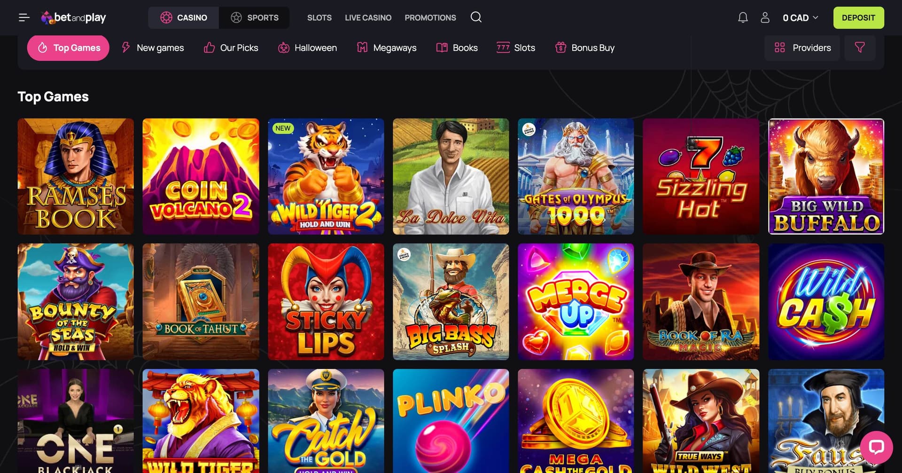Expand the 0 CAD balance dropdown

point(801,18)
